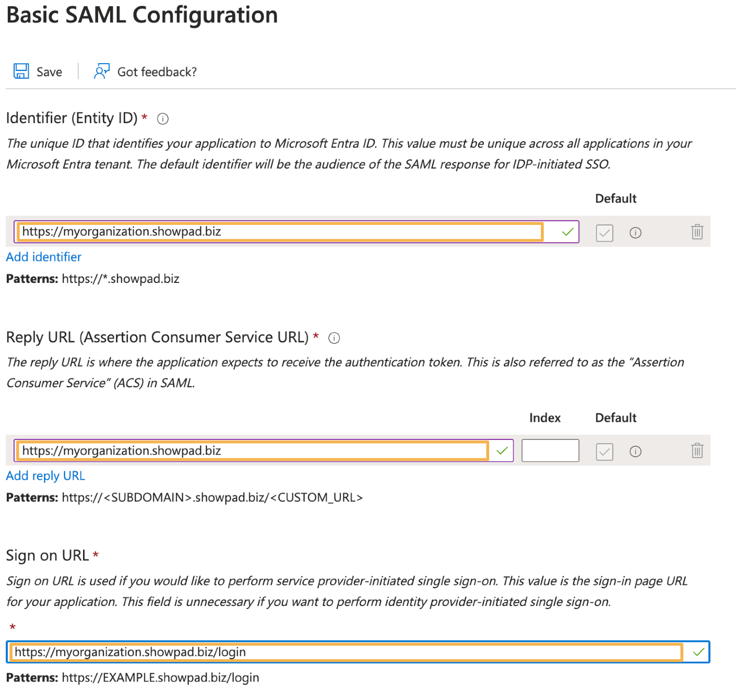Viewport: 736px width, 691px height.
Task: Click the Got feedback person icon
Action: [102, 71]
